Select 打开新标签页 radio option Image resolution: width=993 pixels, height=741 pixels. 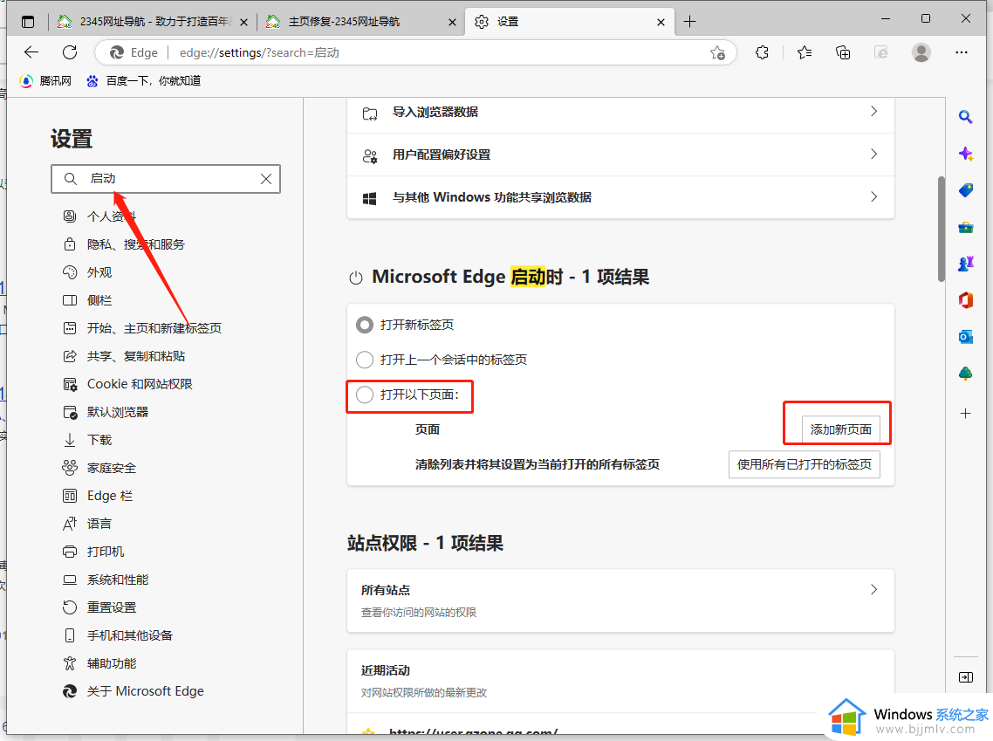(x=364, y=325)
